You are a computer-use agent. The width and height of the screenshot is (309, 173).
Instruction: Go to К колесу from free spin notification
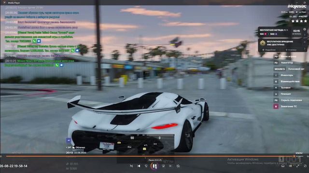coord(291,50)
